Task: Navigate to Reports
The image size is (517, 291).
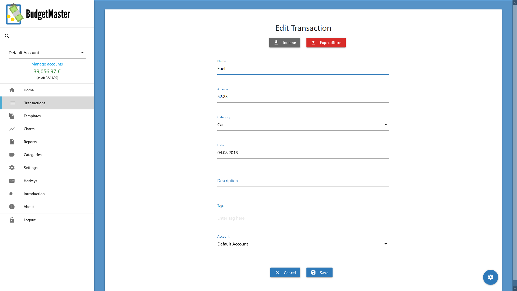Action: pyautogui.click(x=47, y=142)
